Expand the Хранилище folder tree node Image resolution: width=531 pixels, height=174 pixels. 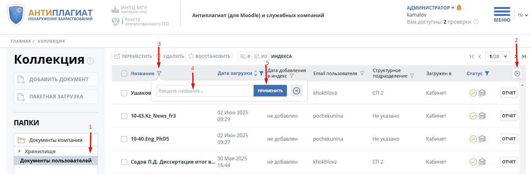(x=19, y=151)
